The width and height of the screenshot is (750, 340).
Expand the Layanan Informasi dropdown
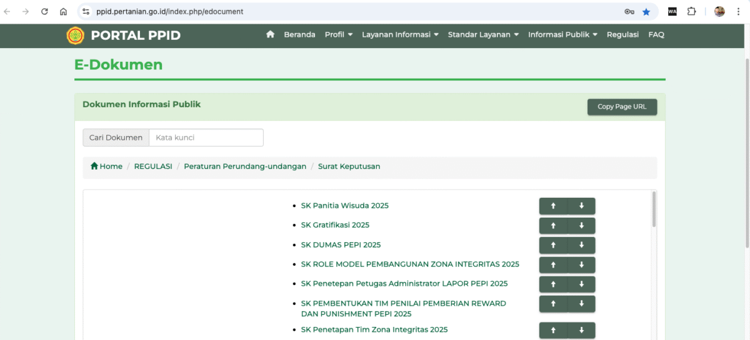400,35
